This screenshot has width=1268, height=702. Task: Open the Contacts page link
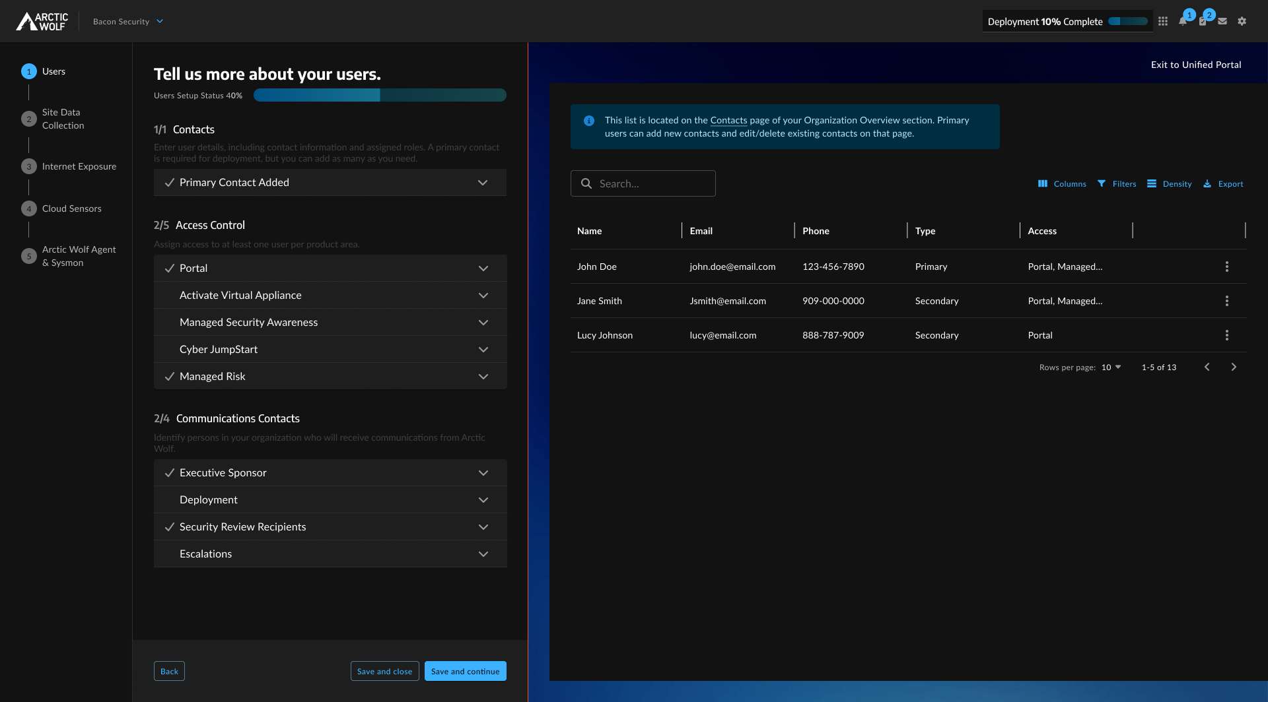(728, 120)
